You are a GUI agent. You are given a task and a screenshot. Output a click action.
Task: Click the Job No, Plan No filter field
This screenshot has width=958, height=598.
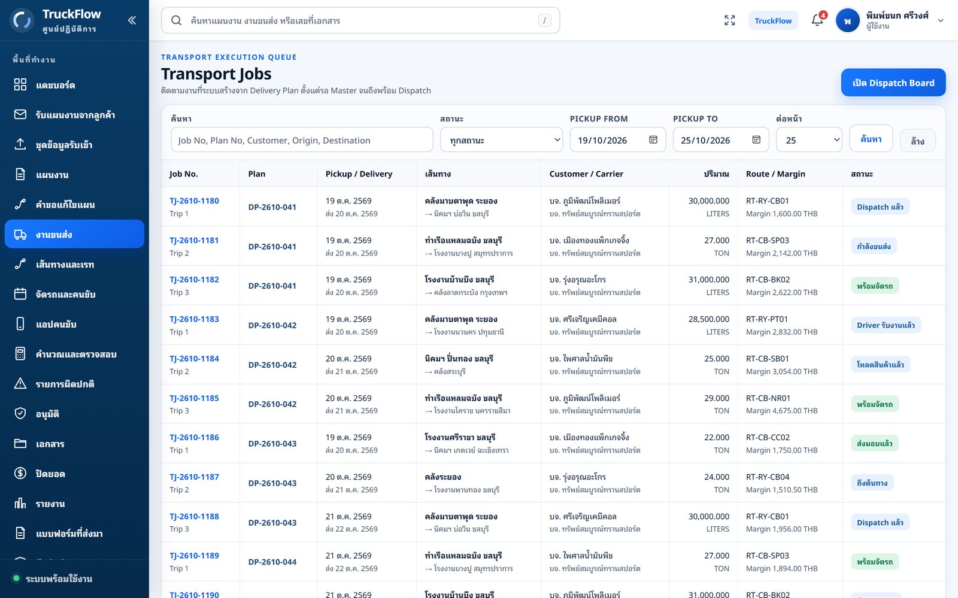coord(302,140)
